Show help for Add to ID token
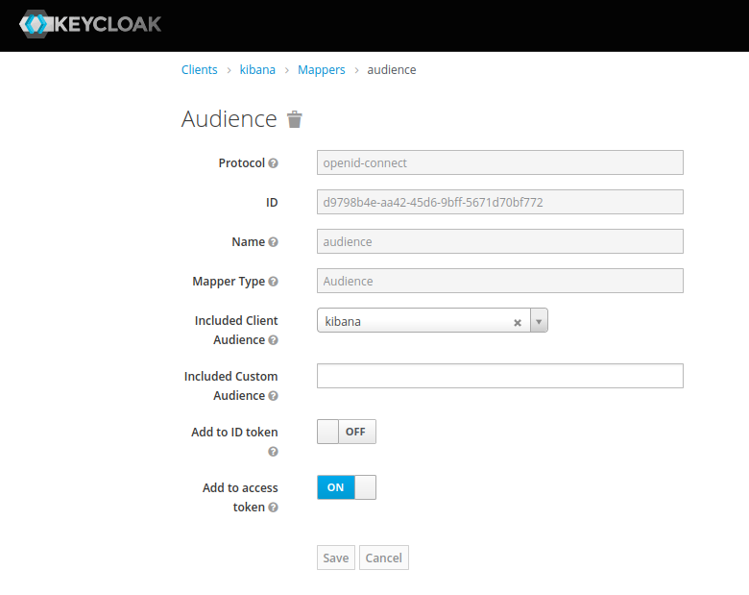 (x=274, y=452)
